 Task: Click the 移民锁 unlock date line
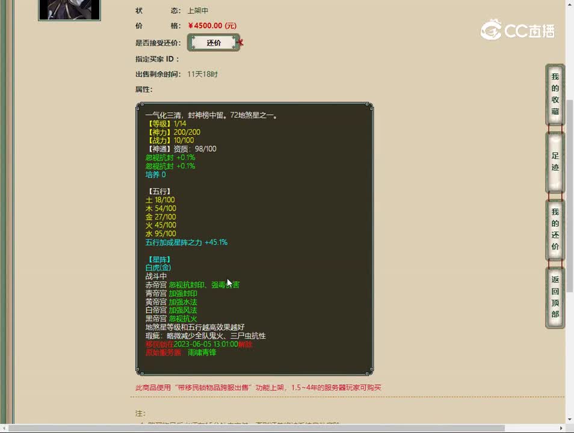tap(199, 344)
